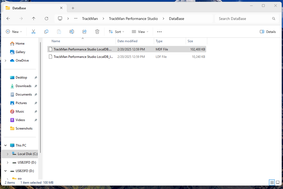The image size is (283, 189).
Task: Close the DataBase tab
Action: 61,8
